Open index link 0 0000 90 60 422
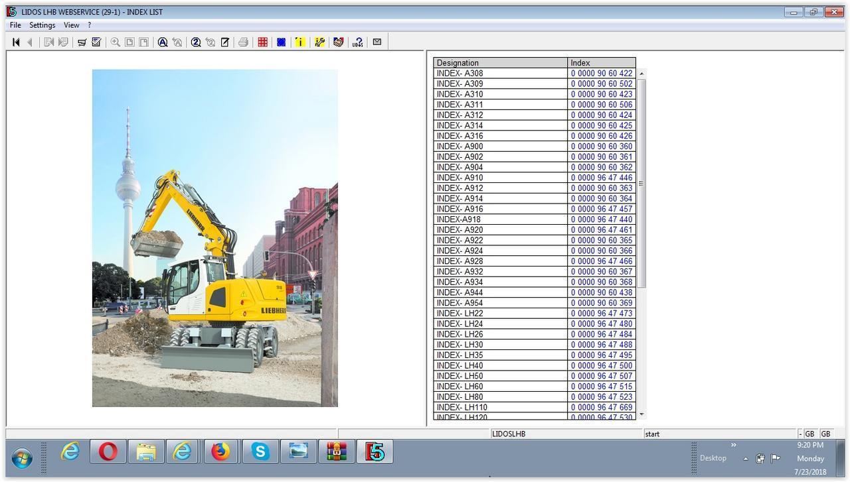Viewport: 850px width, 482px height. (601, 74)
